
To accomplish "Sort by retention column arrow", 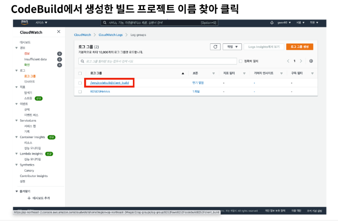I will 214,73.
